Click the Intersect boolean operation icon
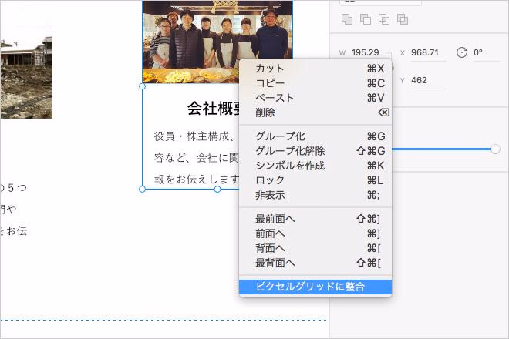Viewport: 509px width, 339px height. coord(383,19)
